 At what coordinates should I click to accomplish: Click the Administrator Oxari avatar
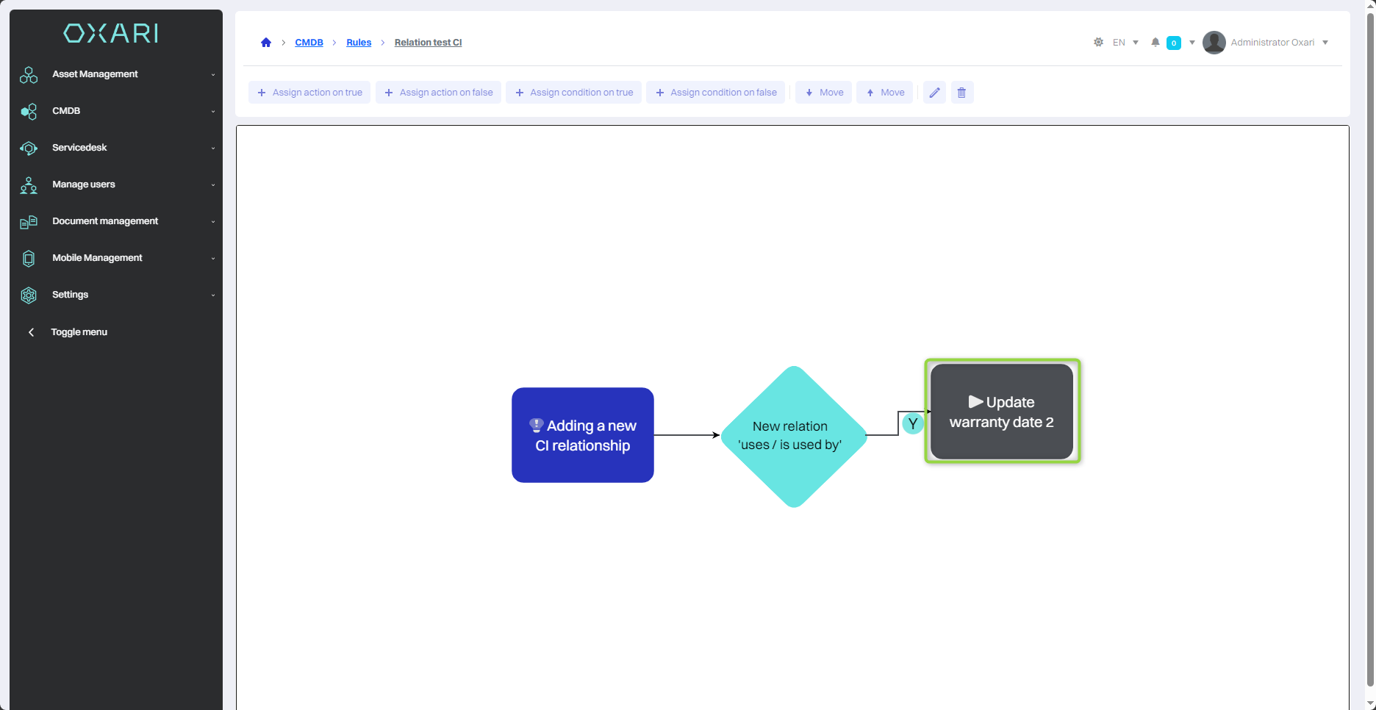tap(1214, 43)
